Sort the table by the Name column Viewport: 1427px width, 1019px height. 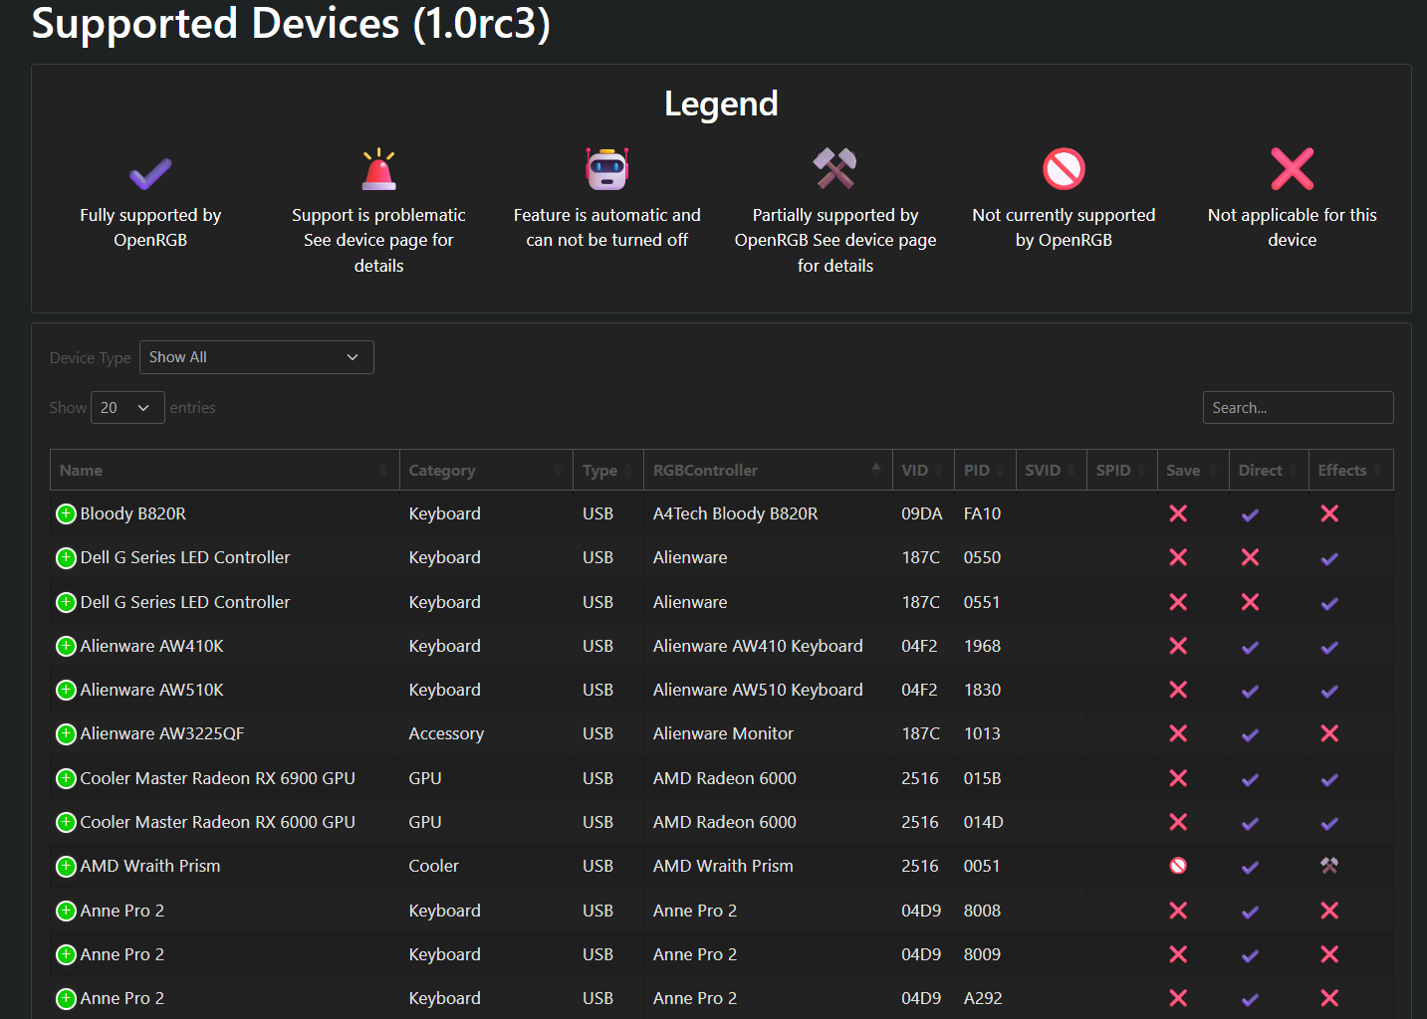click(x=225, y=470)
